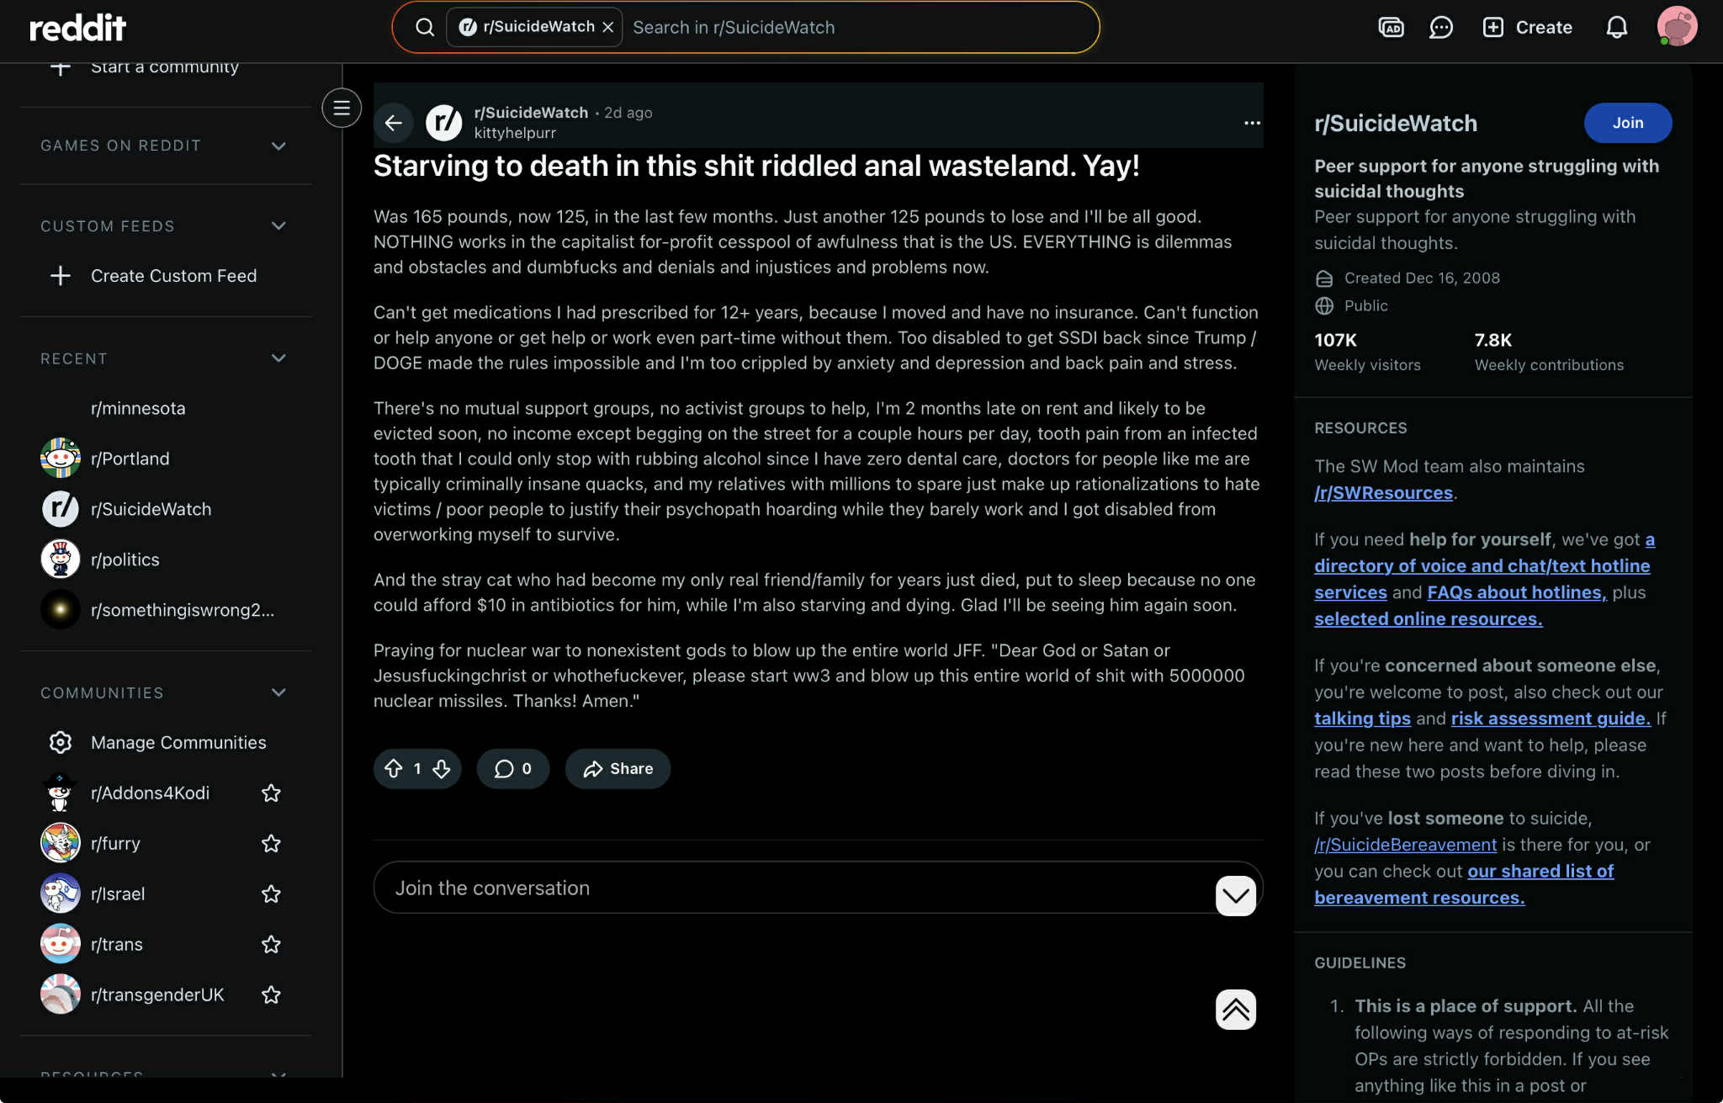Open the notifications bell
This screenshot has height=1103, width=1723.
(x=1616, y=28)
